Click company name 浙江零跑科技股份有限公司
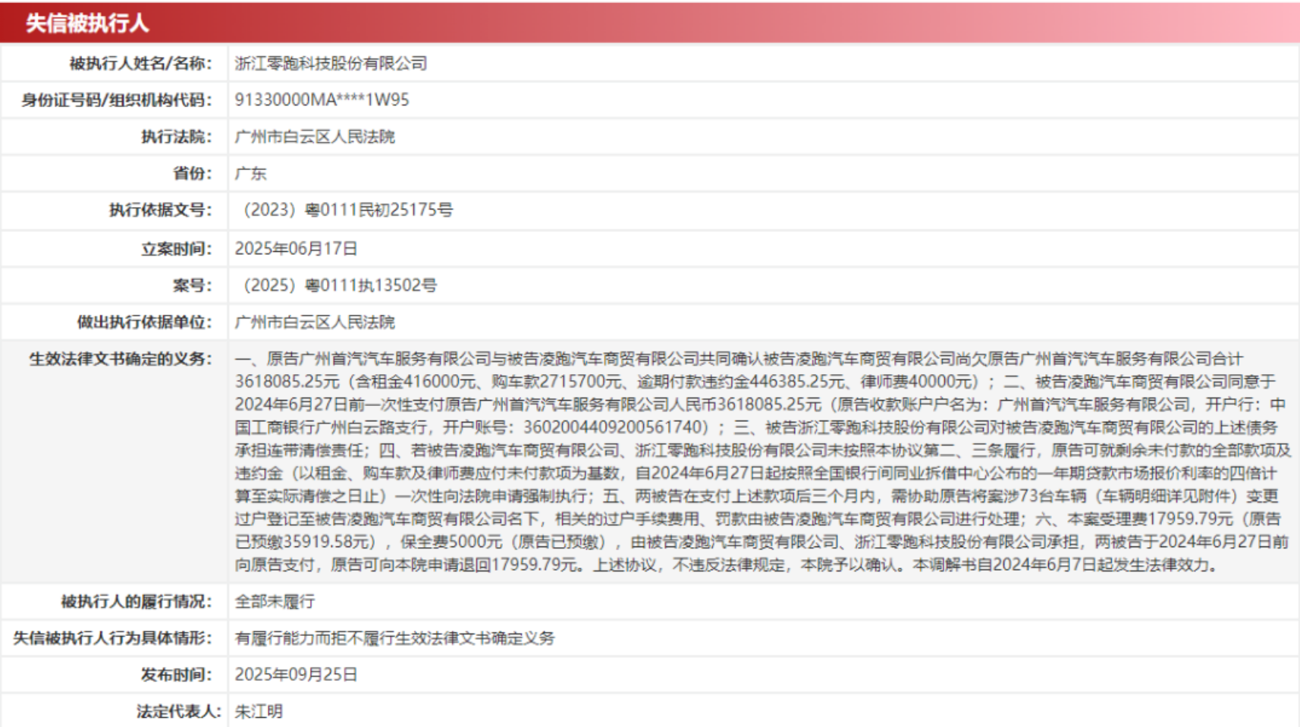 [331, 64]
